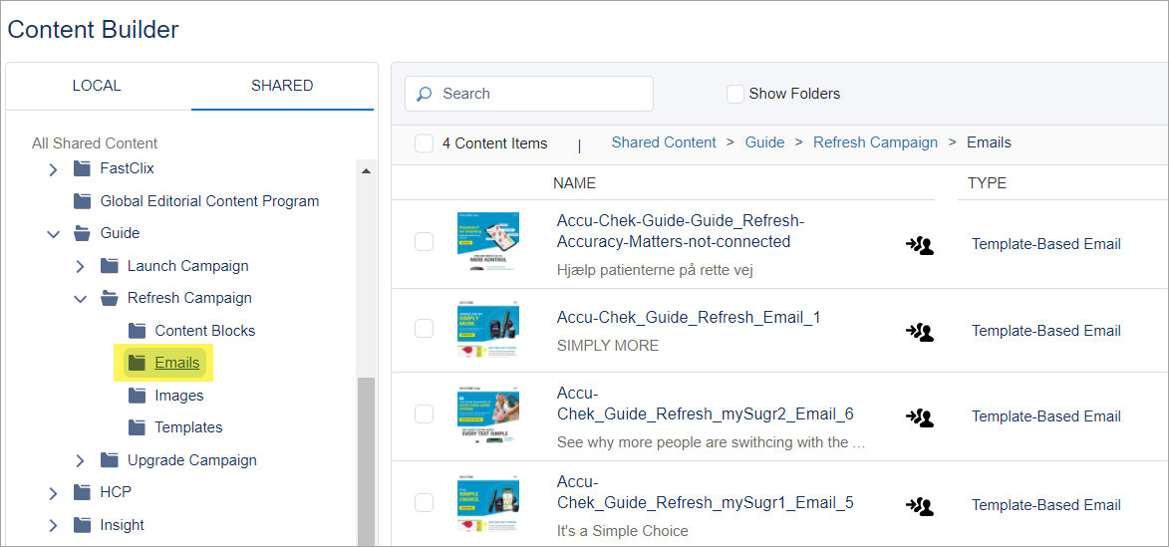The height and width of the screenshot is (547, 1169).
Task: Expand the Upgrade Campaign chevron
Action: 81,460
